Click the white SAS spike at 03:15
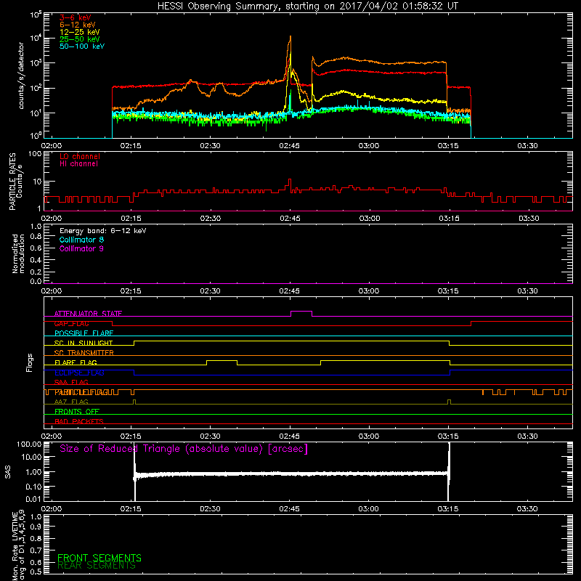The image size is (581, 581). [449, 471]
